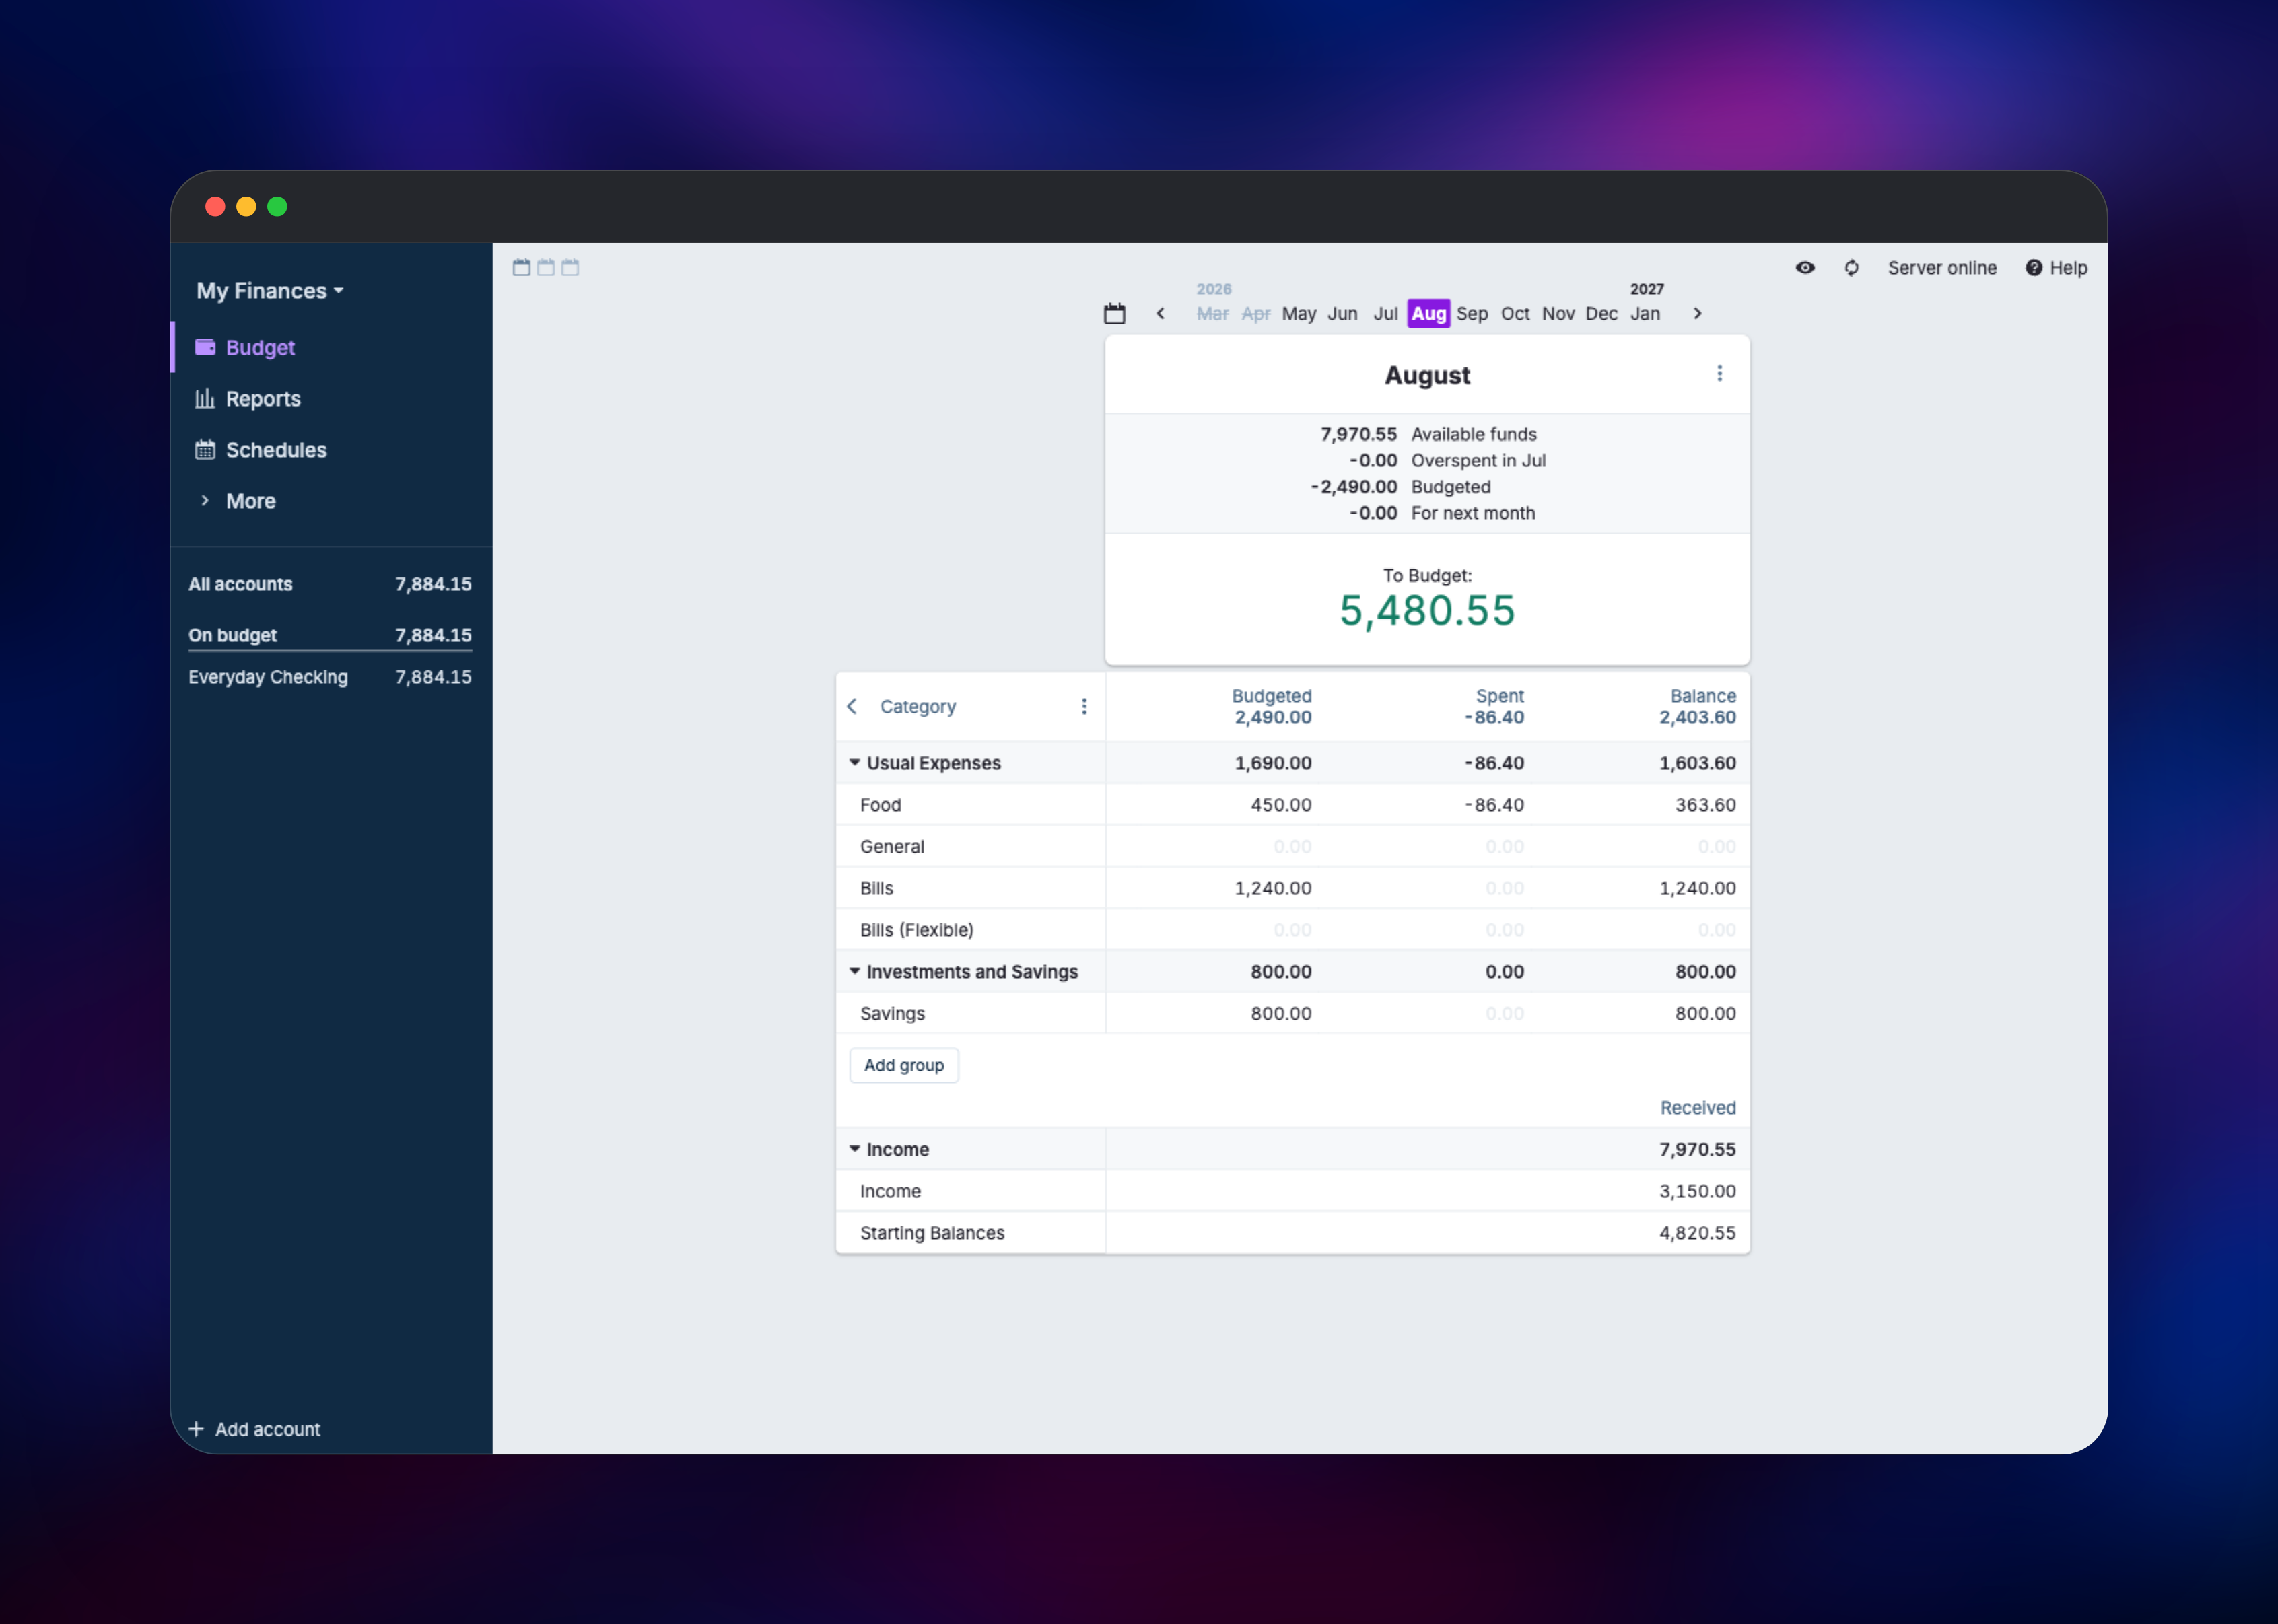Click Income received amount 3,150.00
Viewport: 2278px width, 1624px height.
pyautogui.click(x=1697, y=1191)
